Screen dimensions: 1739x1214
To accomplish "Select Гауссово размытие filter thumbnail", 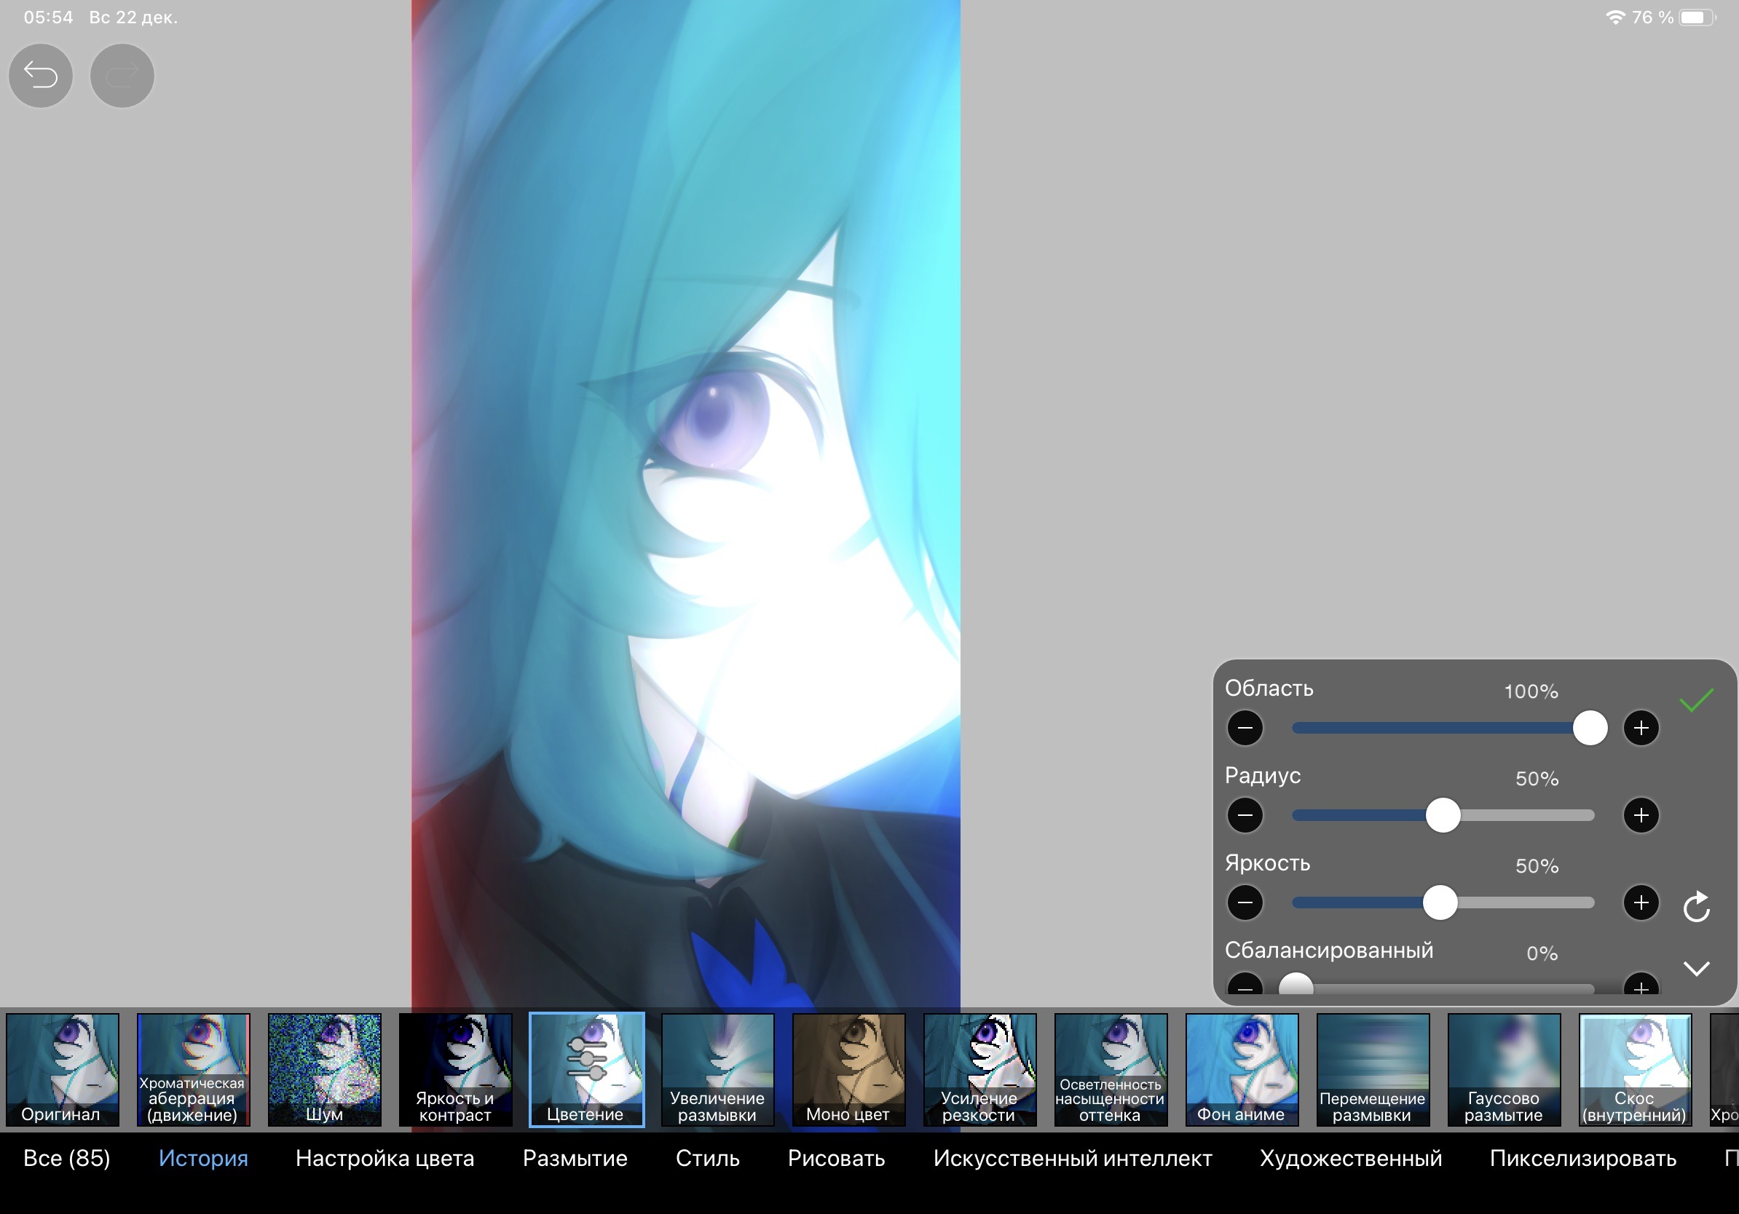I will [1504, 1069].
